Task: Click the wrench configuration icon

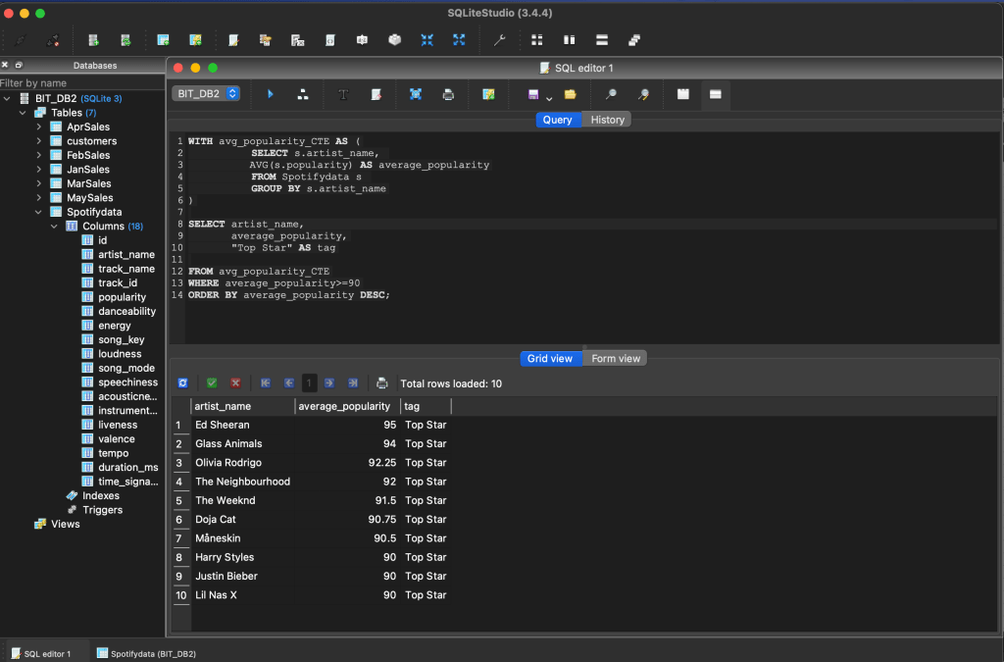Action: (x=499, y=40)
